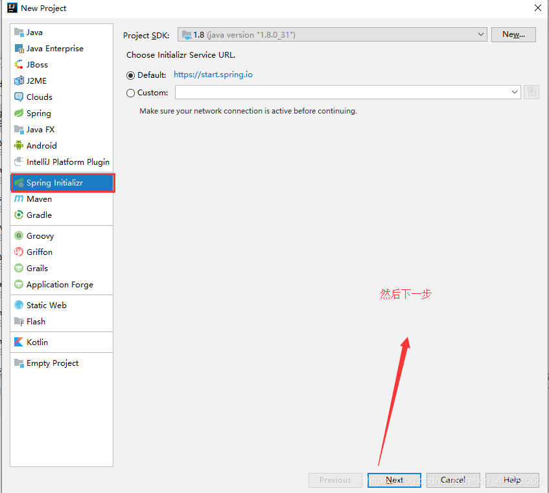Click the Android robot icon
The image size is (549, 493).
pyautogui.click(x=19, y=145)
